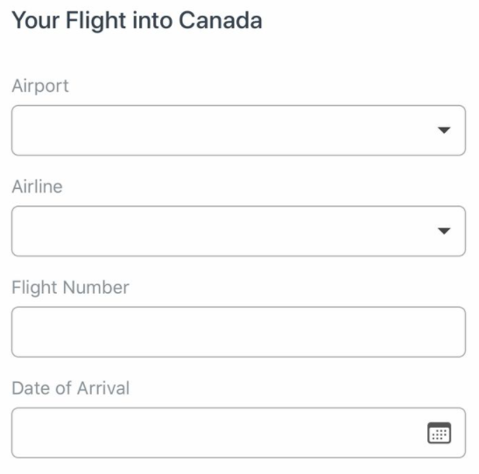Activate the arrival date input box
This screenshot has height=474, width=479.
coord(238,433)
